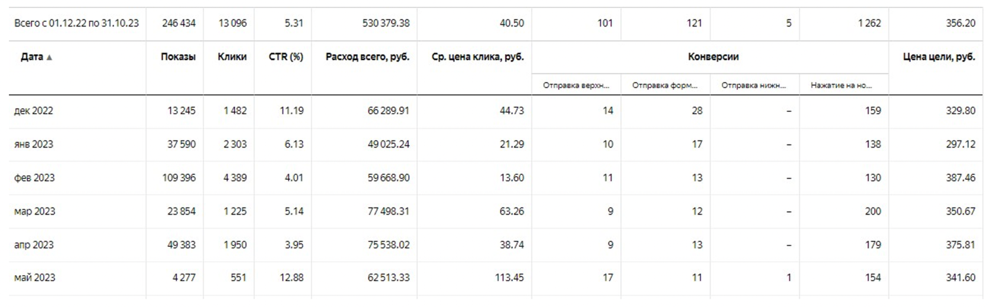The image size is (990, 307).
Task: Click total spend cell 530 379.38
Action: (386, 24)
